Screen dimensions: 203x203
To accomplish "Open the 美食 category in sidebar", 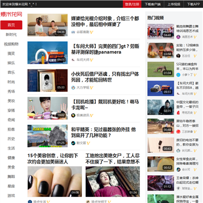I will (11, 167).
